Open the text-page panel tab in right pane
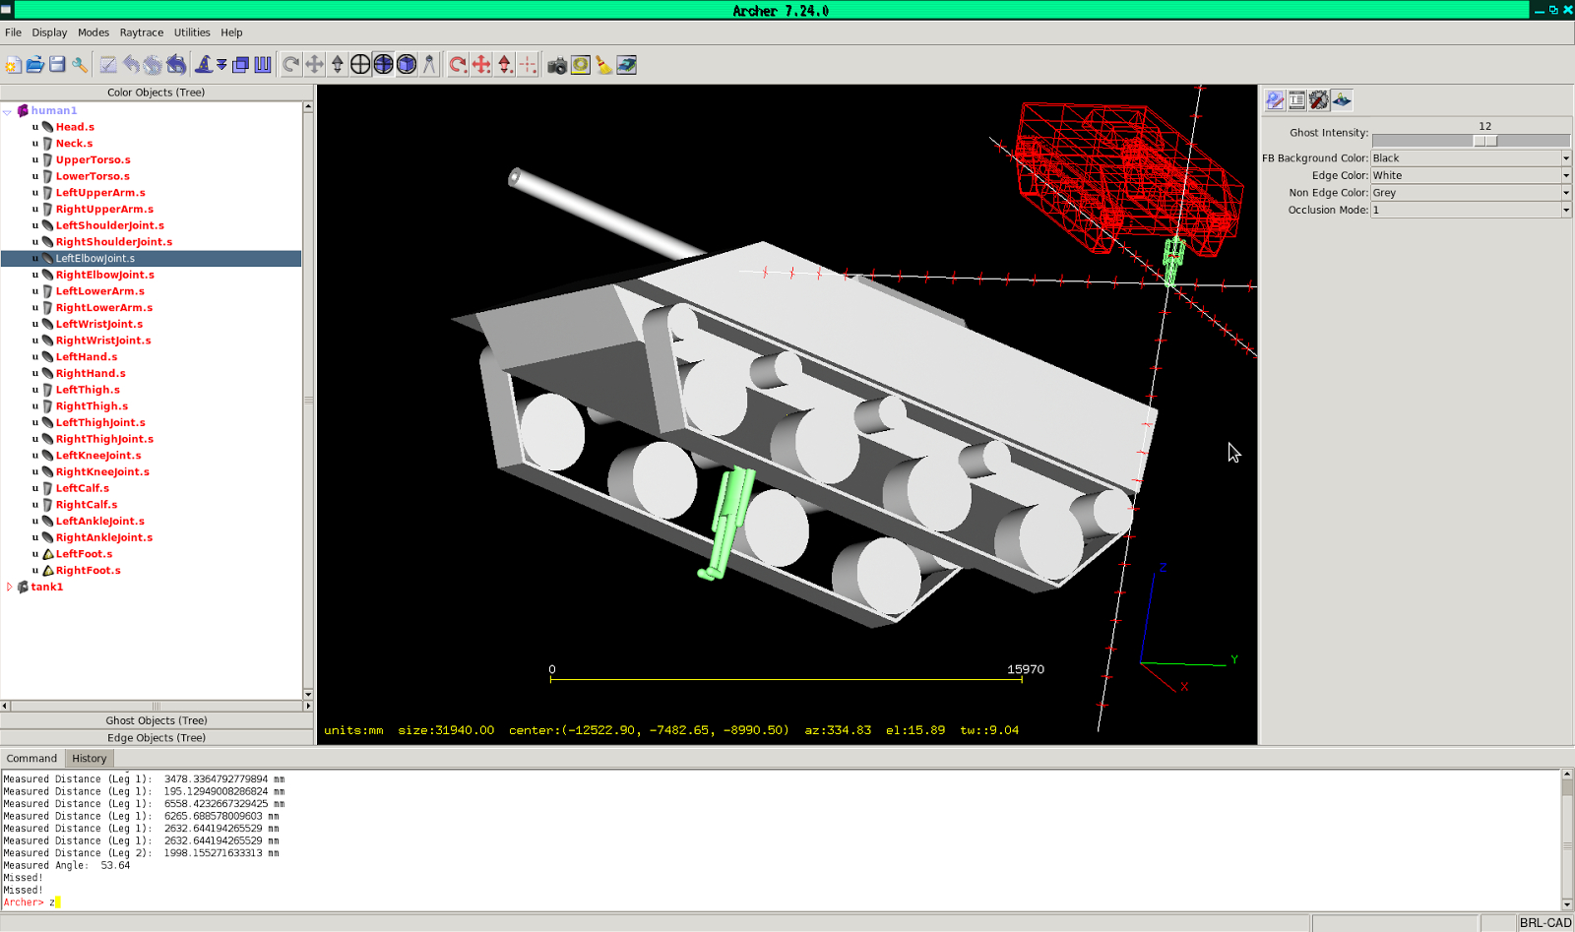The height and width of the screenshot is (932, 1575). point(1297,99)
